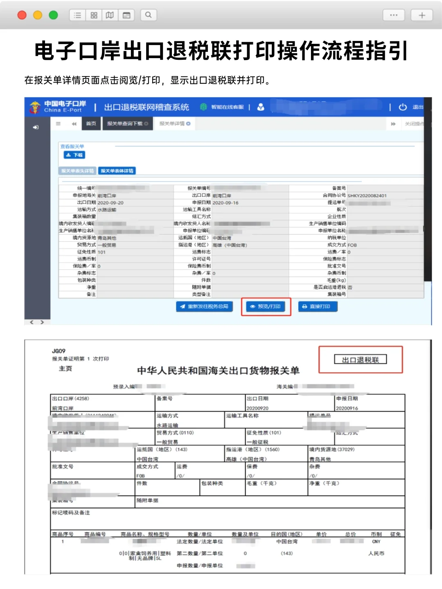
Task: Open the hamburger menu in the tab bar
Action: coord(59,124)
